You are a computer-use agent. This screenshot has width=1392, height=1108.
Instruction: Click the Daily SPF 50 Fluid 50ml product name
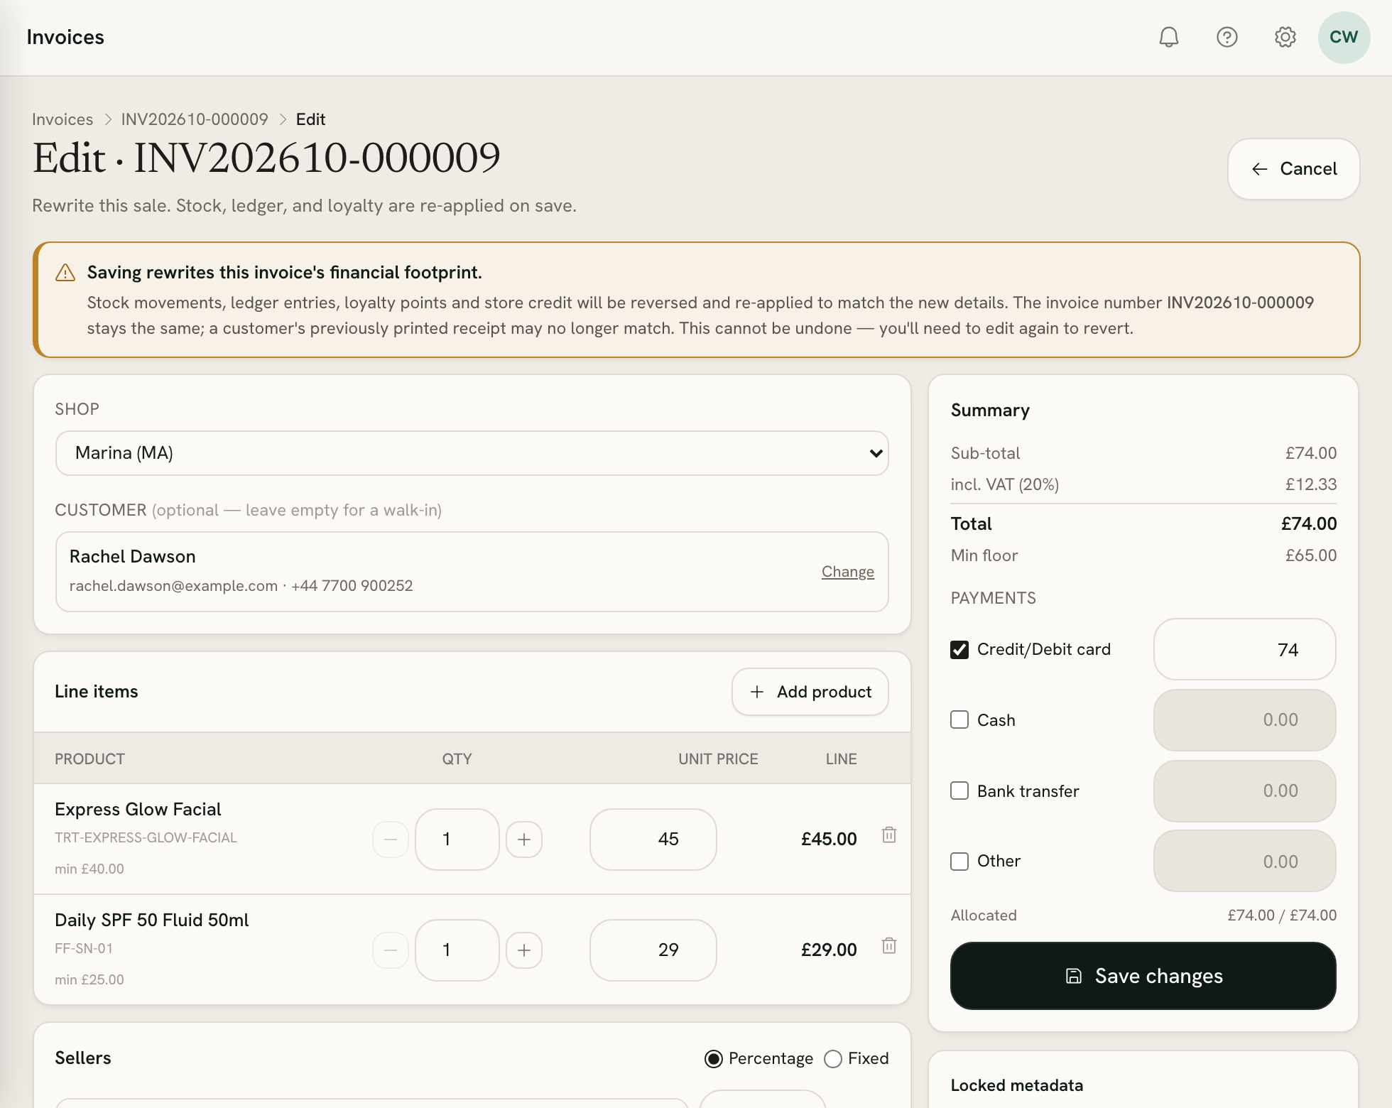pyautogui.click(x=152, y=920)
